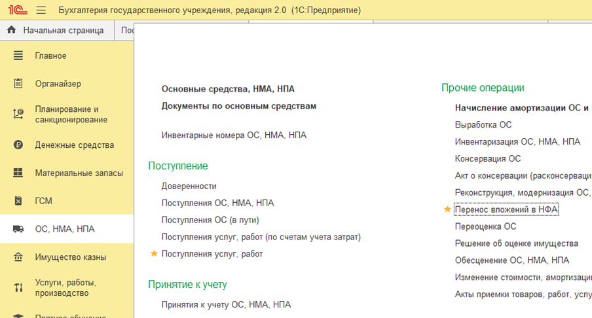Open Решение об оценке имущества

(x=517, y=243)
